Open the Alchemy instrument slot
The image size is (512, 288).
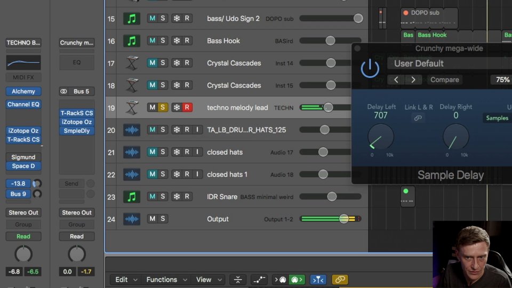point(23,91)
